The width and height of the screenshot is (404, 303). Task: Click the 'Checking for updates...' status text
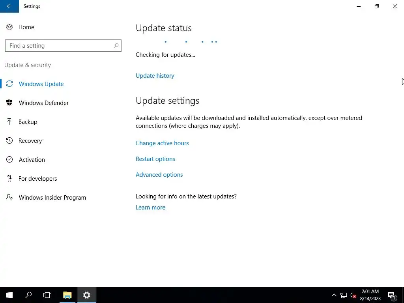[165, 54]
